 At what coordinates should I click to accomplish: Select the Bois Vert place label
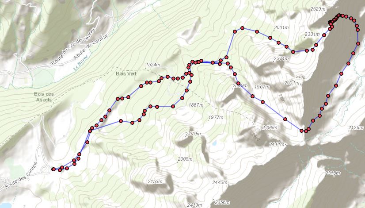pyautogui.click(x=126, y=73)
